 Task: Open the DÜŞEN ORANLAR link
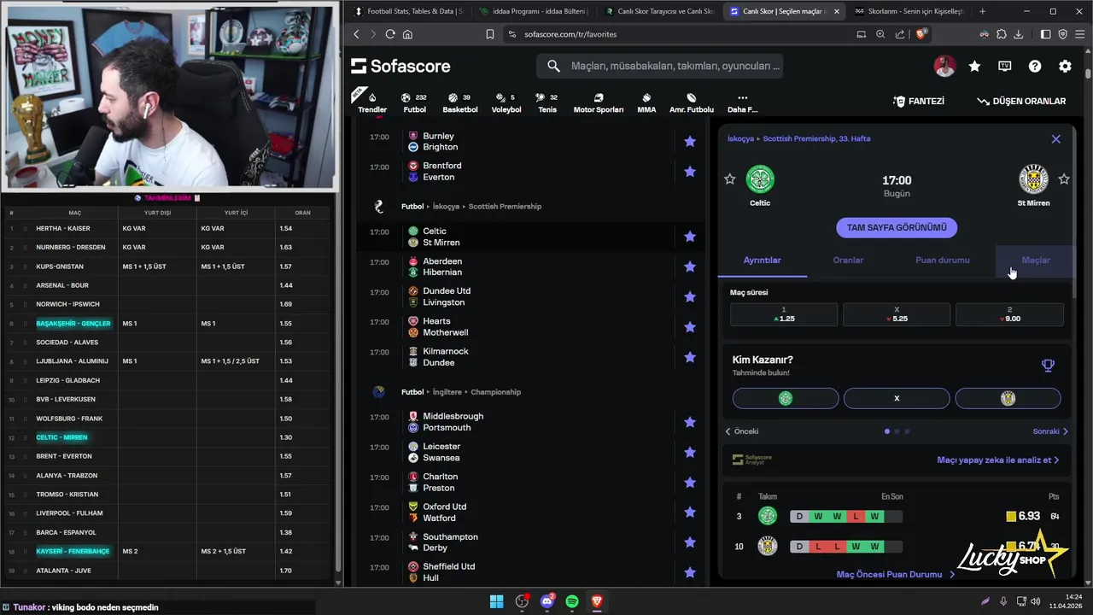pos(1021,101)
